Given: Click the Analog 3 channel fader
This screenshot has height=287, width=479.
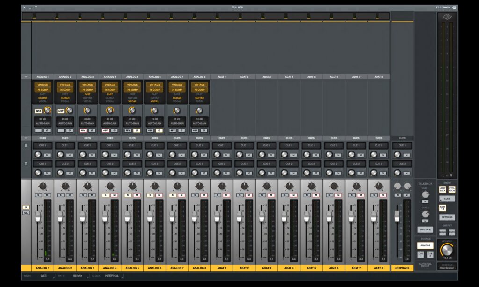Looking at the screenshot, I should [x=82, y=216].
